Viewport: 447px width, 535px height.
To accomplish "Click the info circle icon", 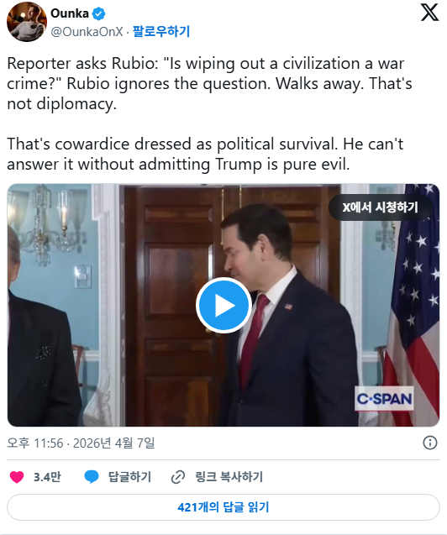I will point(430,443).
